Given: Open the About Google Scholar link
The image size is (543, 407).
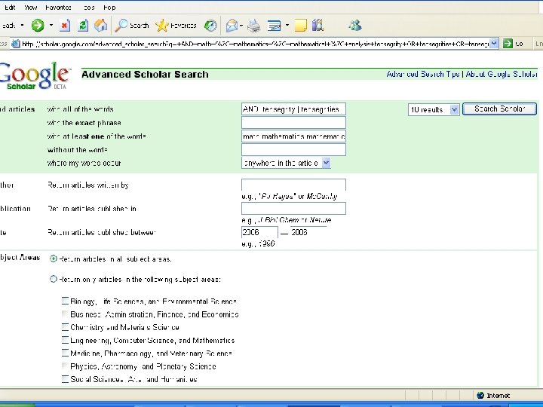Looking at the screenshot, I should pos(502,74).
